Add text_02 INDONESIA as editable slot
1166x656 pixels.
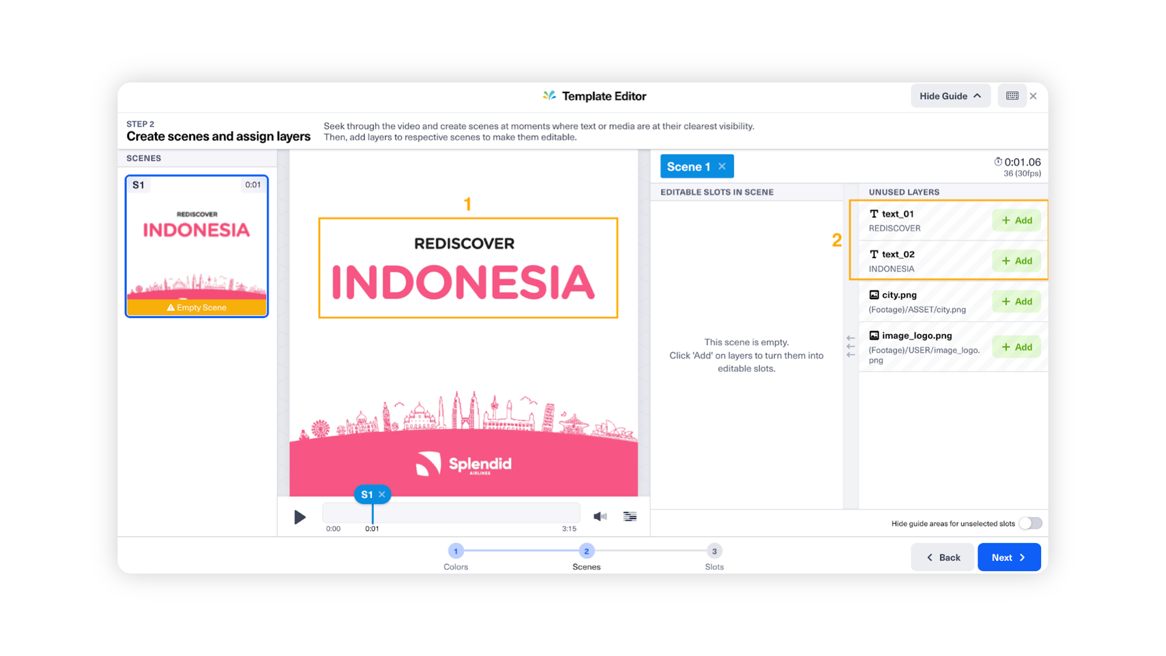(1015, 260)
